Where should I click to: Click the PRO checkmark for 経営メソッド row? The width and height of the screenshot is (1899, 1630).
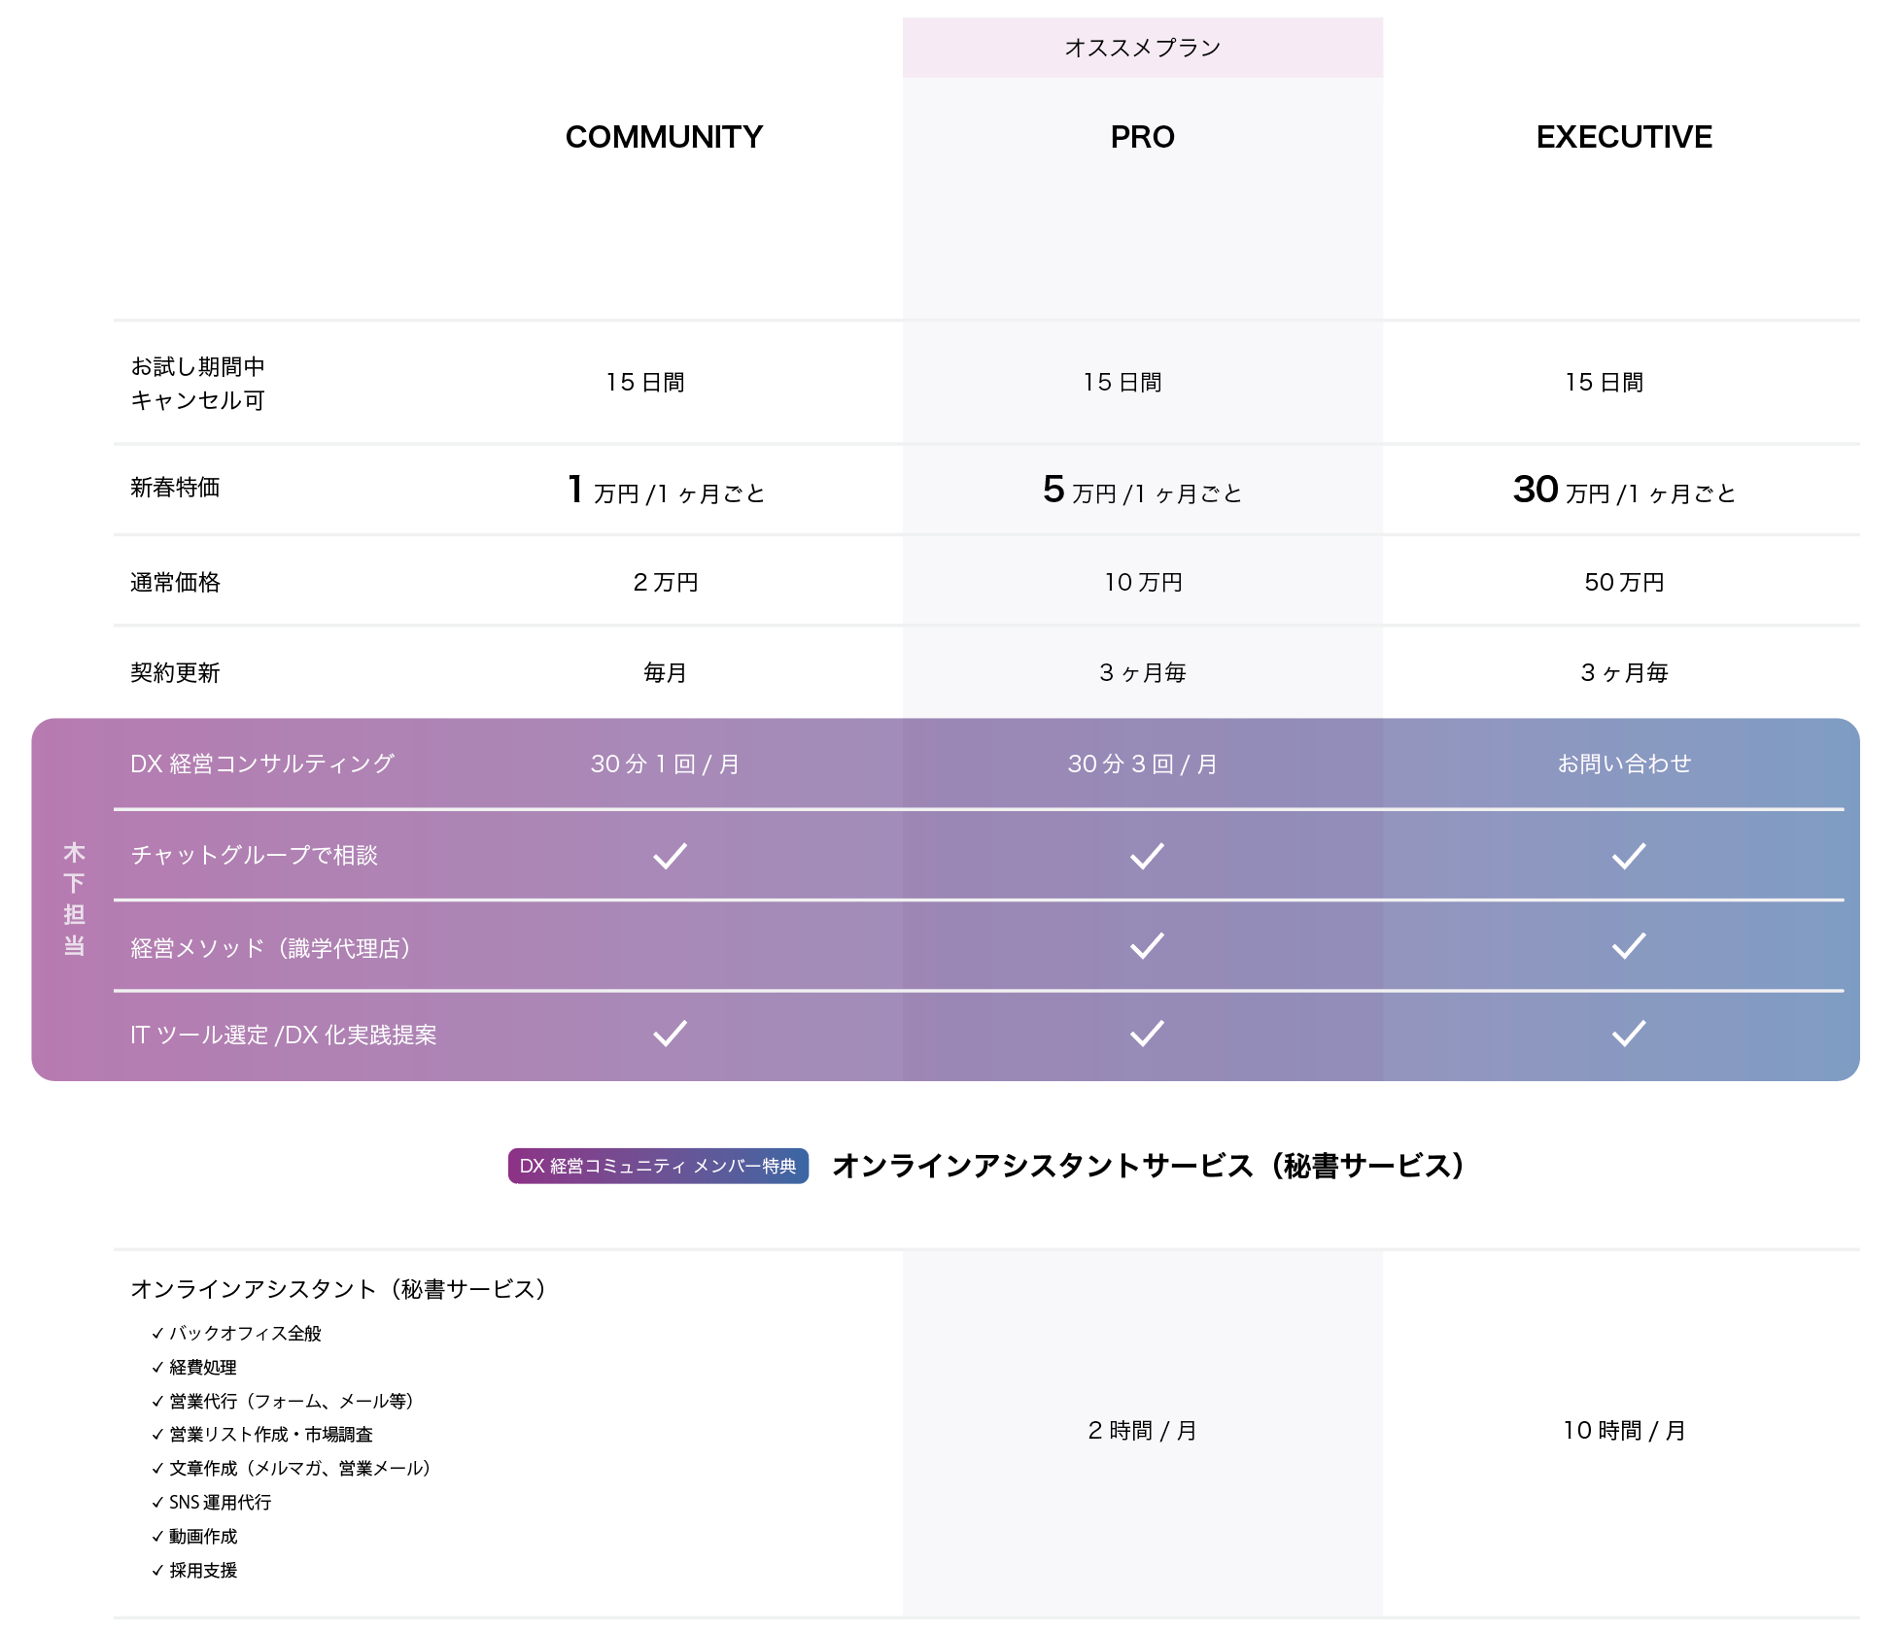tap(1147, 946)
